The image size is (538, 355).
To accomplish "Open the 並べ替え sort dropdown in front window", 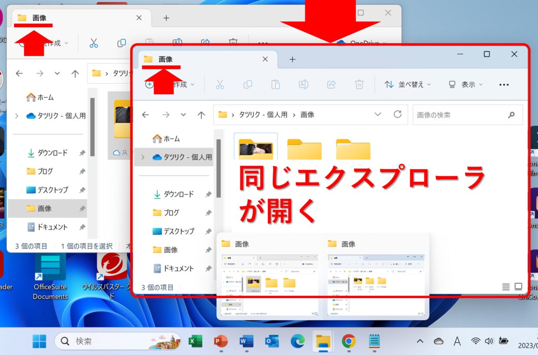I will pos(408,85).
